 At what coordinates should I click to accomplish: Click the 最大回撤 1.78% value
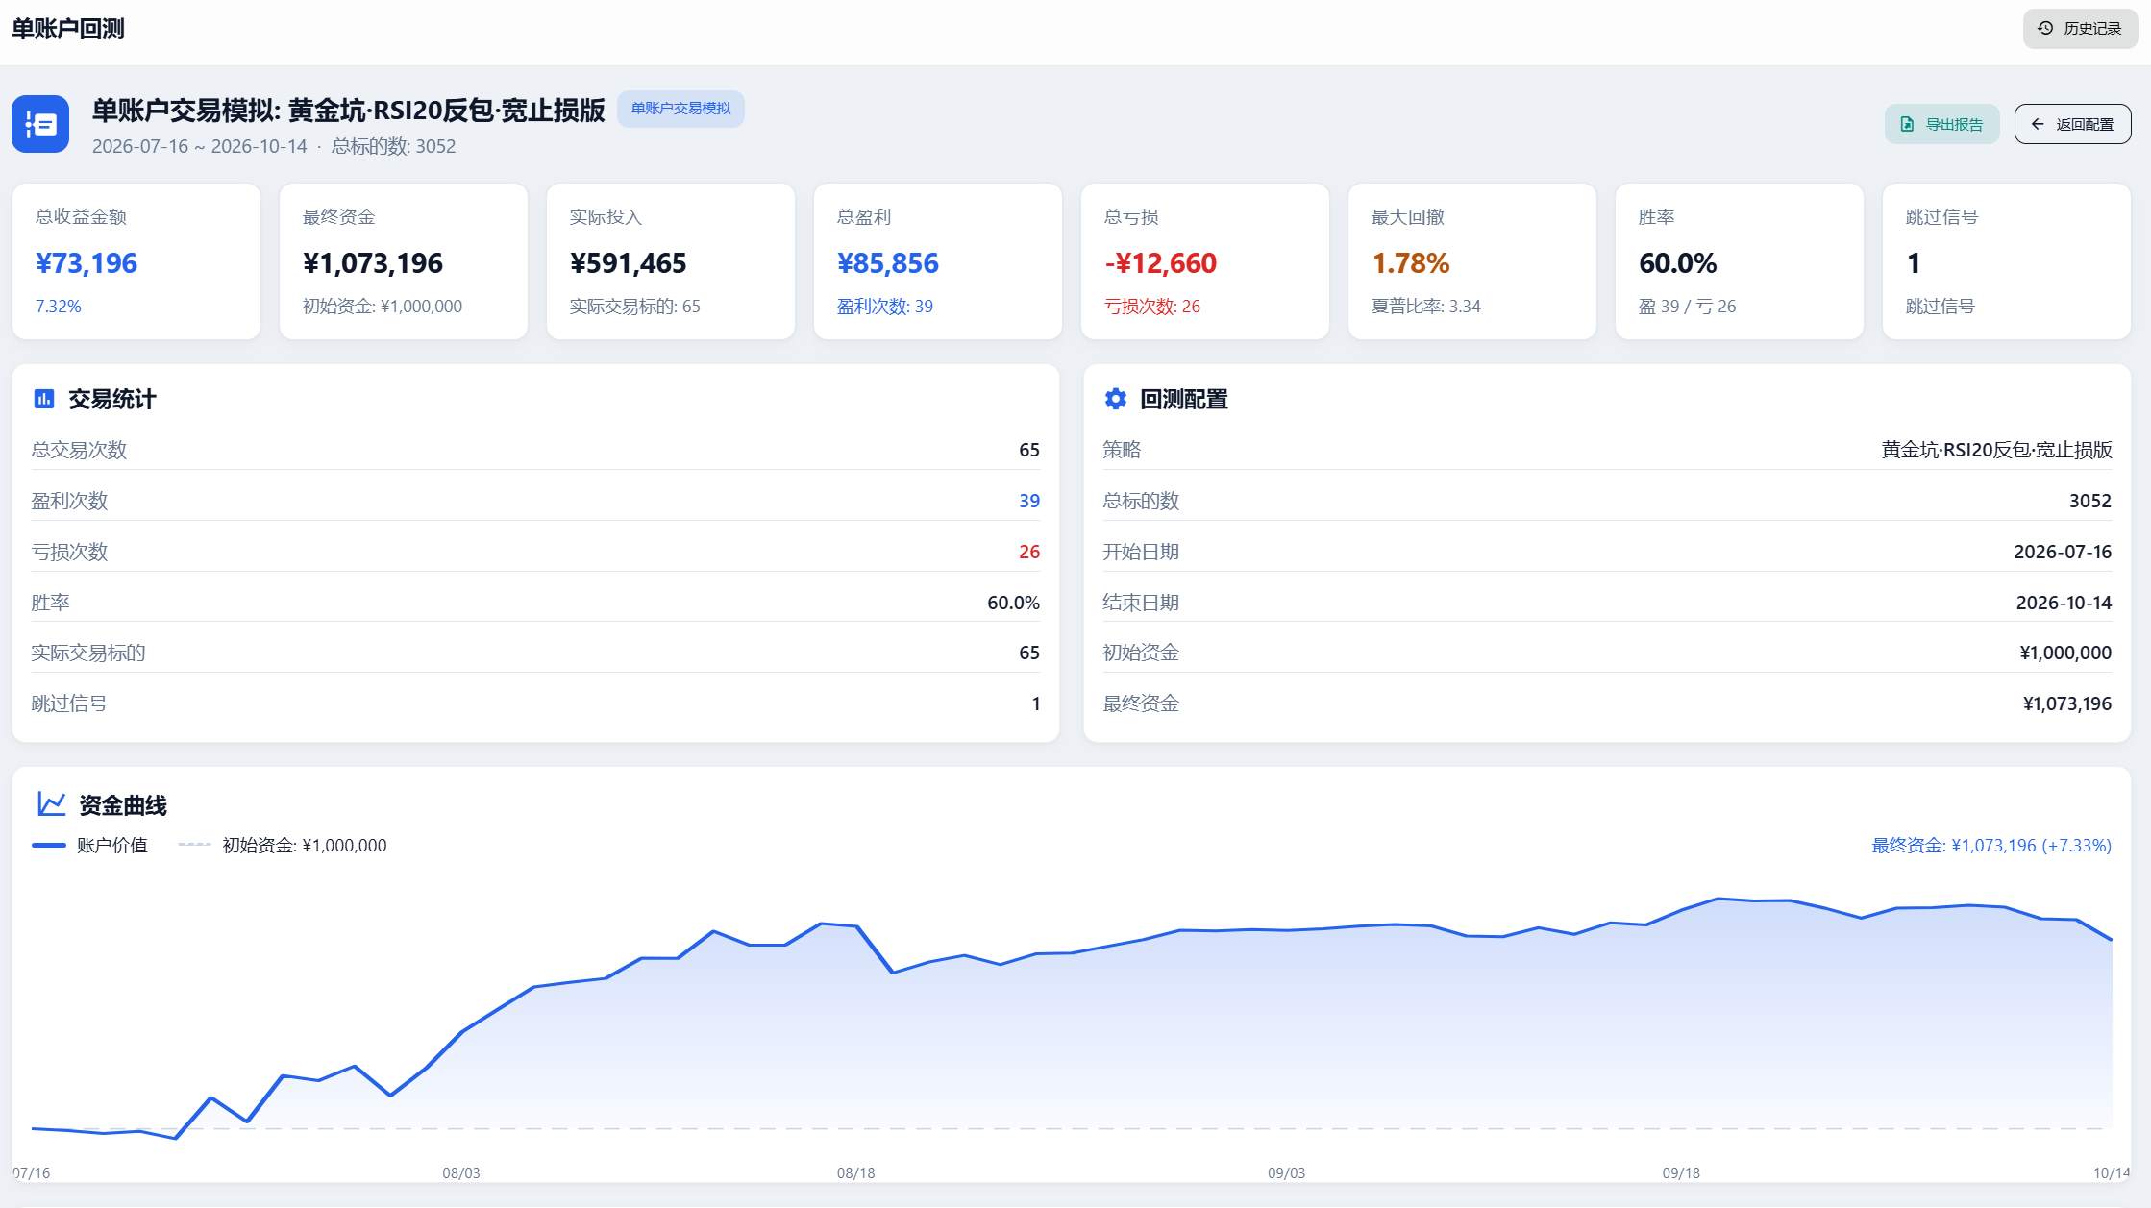click(x=1410, y=263)
